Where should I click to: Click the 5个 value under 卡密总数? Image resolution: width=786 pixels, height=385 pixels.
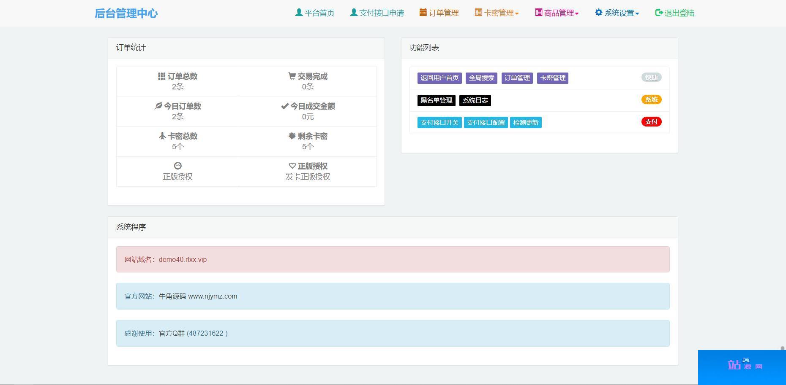pos(178,147)
